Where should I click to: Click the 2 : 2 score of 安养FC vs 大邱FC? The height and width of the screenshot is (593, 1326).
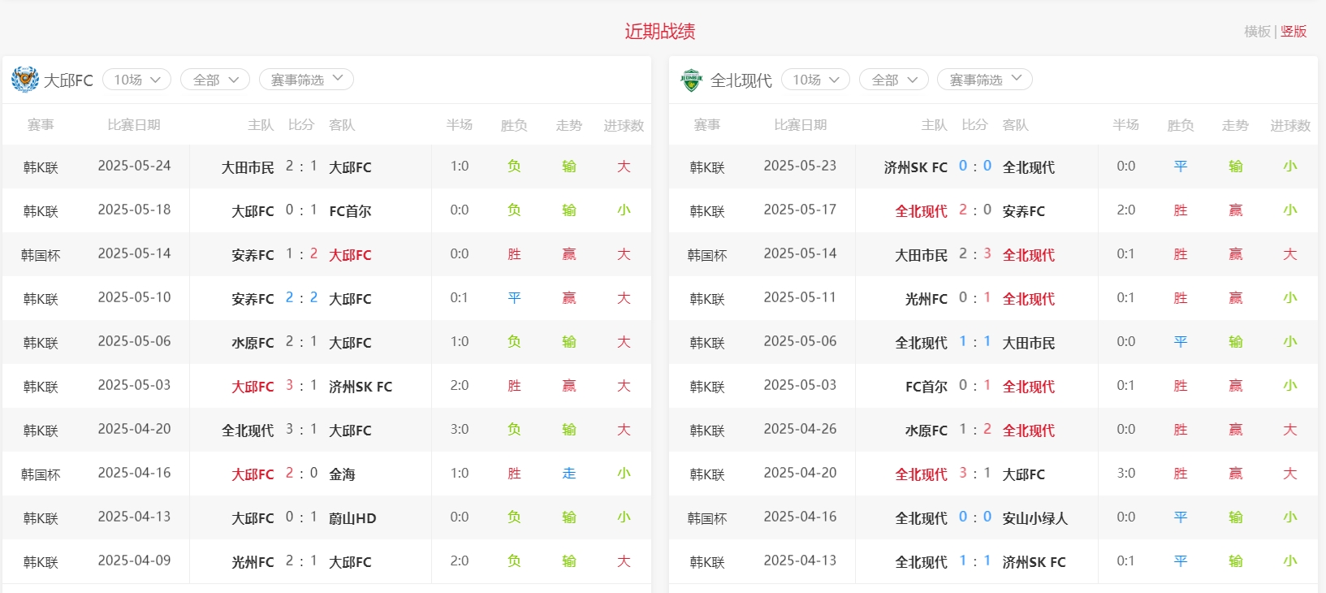301,298
